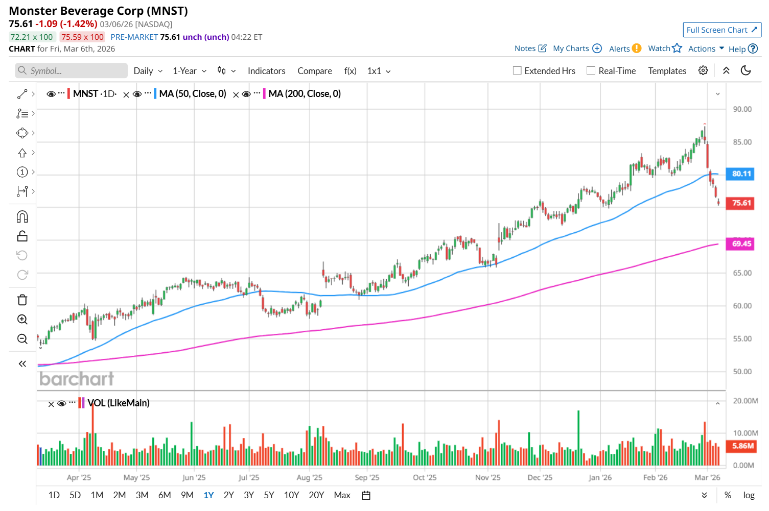Hide the MA 50 indicator eye toggle

click(137, 94)
